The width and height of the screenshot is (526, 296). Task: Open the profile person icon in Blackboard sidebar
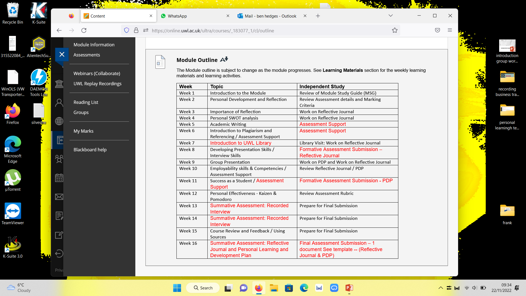59,103
